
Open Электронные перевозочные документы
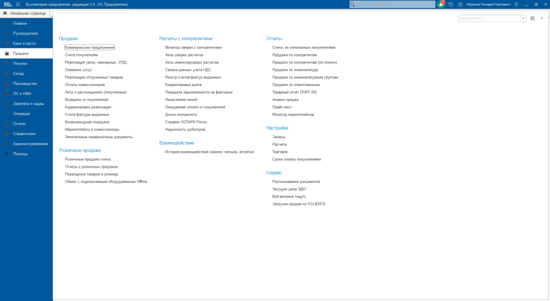[x=99, y=137]
